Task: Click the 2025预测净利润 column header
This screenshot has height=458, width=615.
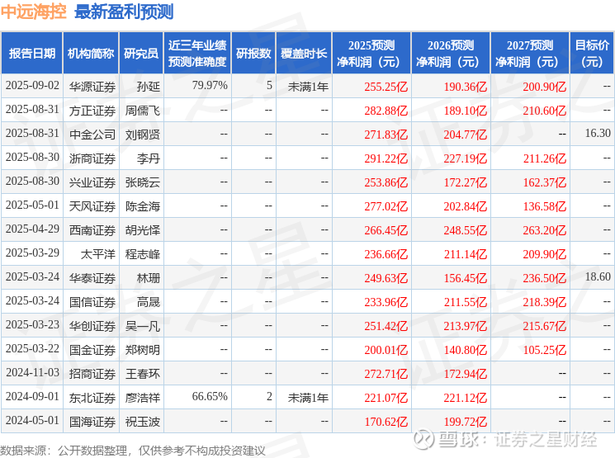Action: click(371, 54)
